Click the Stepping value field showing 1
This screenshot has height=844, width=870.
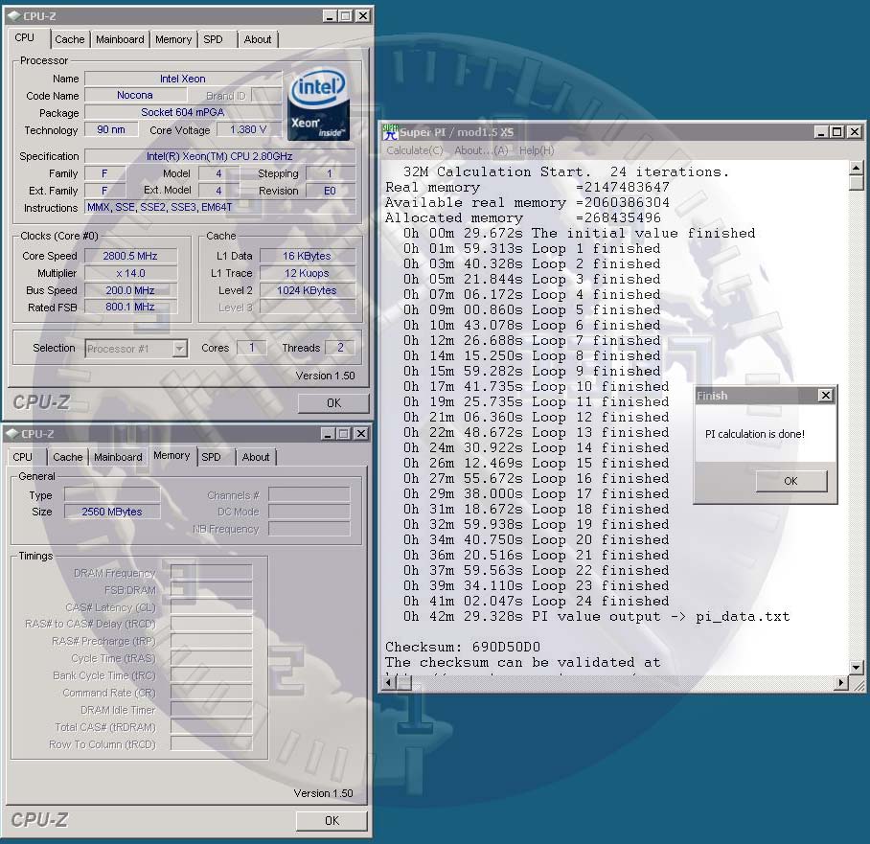331,173
